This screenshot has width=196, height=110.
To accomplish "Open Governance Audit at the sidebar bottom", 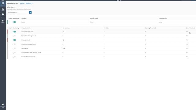I will coord(3,105).
